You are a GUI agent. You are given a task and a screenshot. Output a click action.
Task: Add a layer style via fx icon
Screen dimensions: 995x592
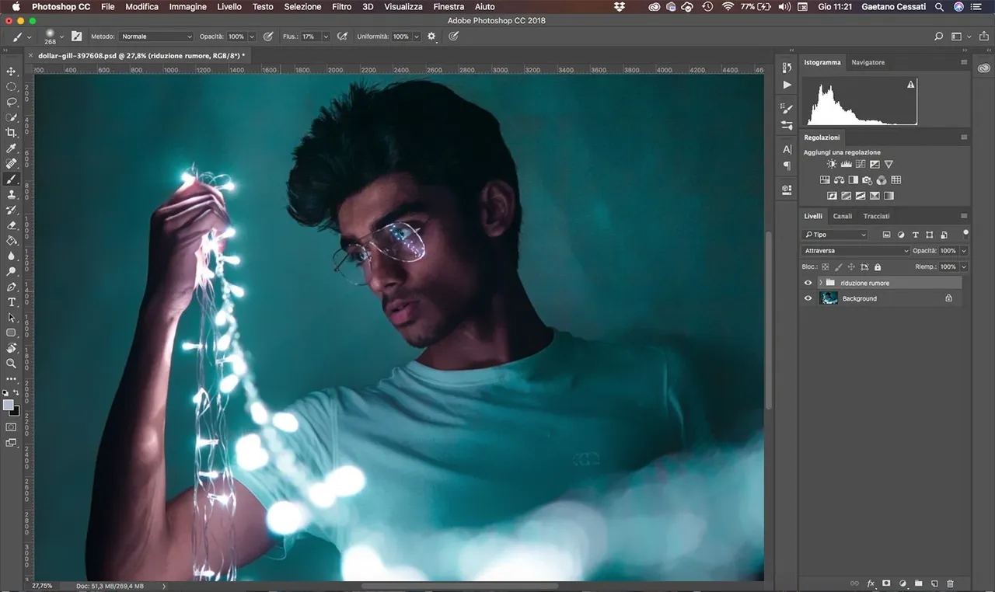coord(871,583)
